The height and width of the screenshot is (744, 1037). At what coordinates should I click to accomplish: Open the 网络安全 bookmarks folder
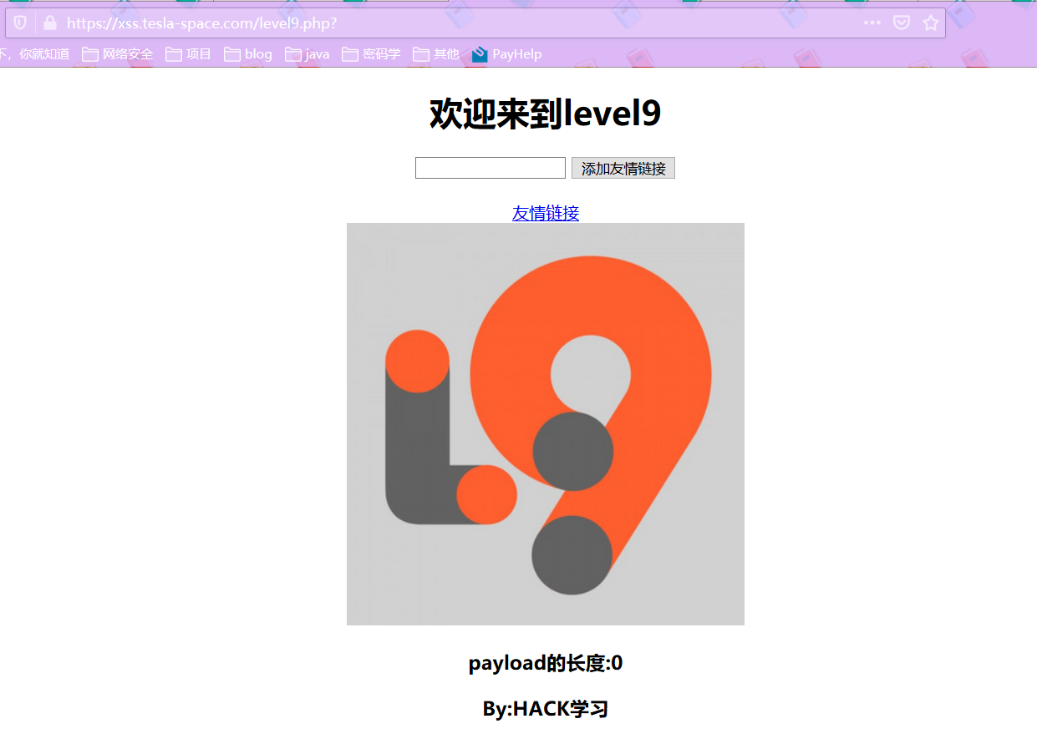point(118,54)
